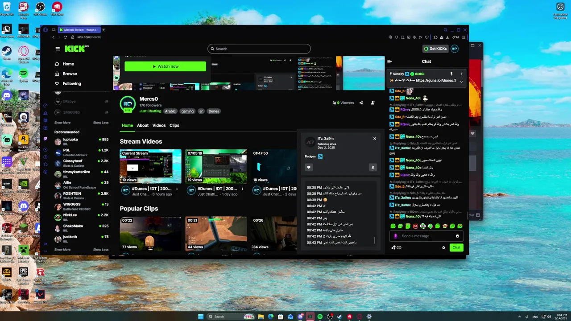Viewport: 571px width, 321px height.
Task: Select the red angry emote
Action: [x=415, y=226]
